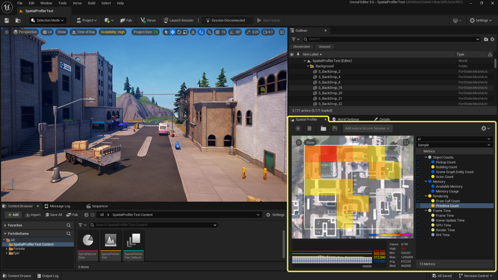The height and width of the screenshot is (280, 498).
Task: Expand the Fortnite folder in Content Browser
Action: click(x=7, y=249)
